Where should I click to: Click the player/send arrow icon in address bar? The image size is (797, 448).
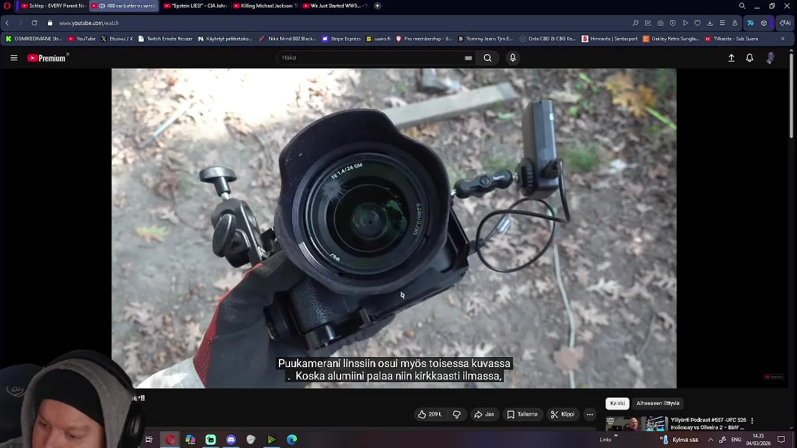[686, 23]
